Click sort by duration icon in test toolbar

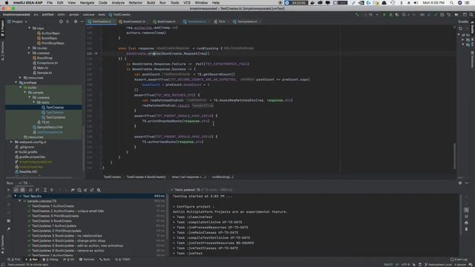point(37,190)
